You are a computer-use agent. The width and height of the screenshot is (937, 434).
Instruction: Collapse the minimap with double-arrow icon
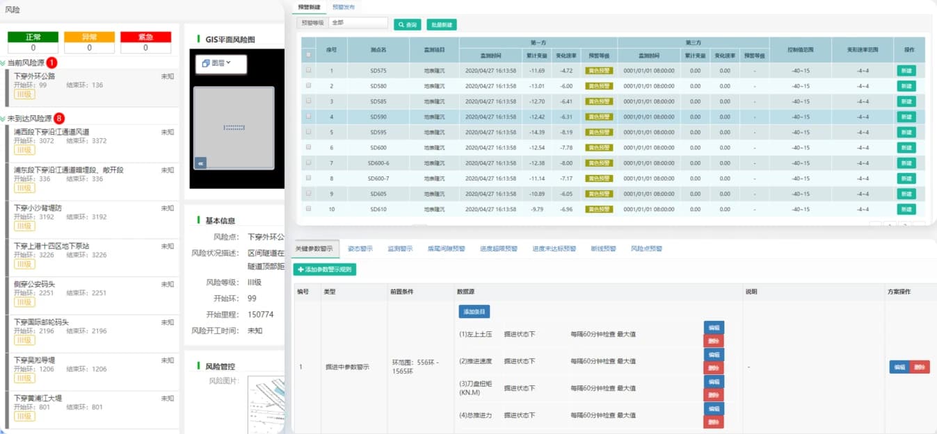point(201,162)
